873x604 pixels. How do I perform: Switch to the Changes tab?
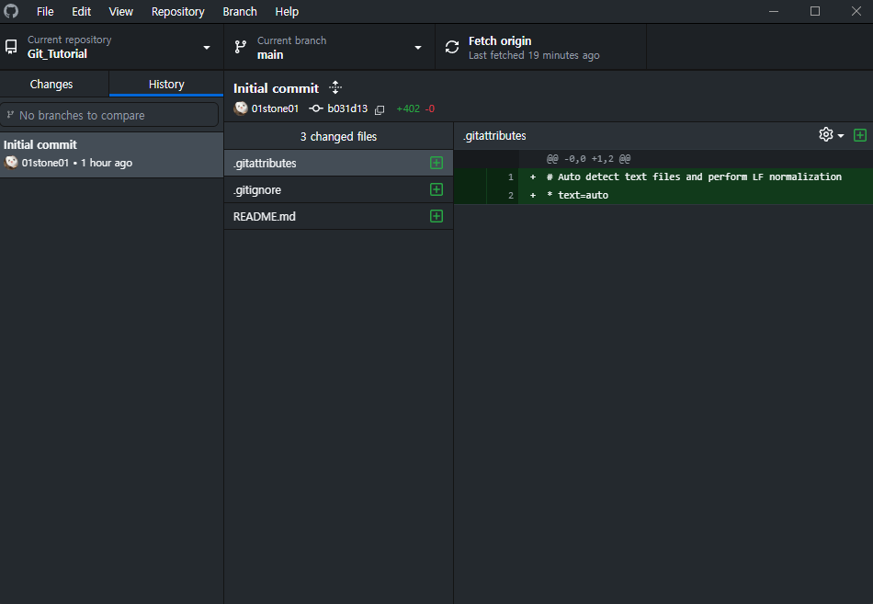pos(51,85)
